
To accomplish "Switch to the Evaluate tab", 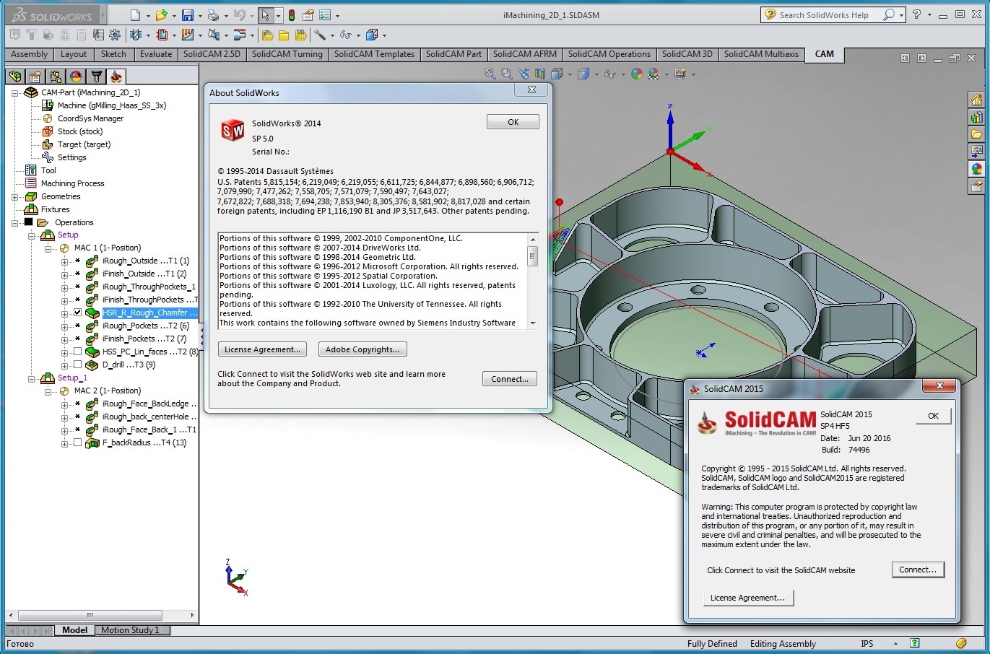I will pos(156,54).
